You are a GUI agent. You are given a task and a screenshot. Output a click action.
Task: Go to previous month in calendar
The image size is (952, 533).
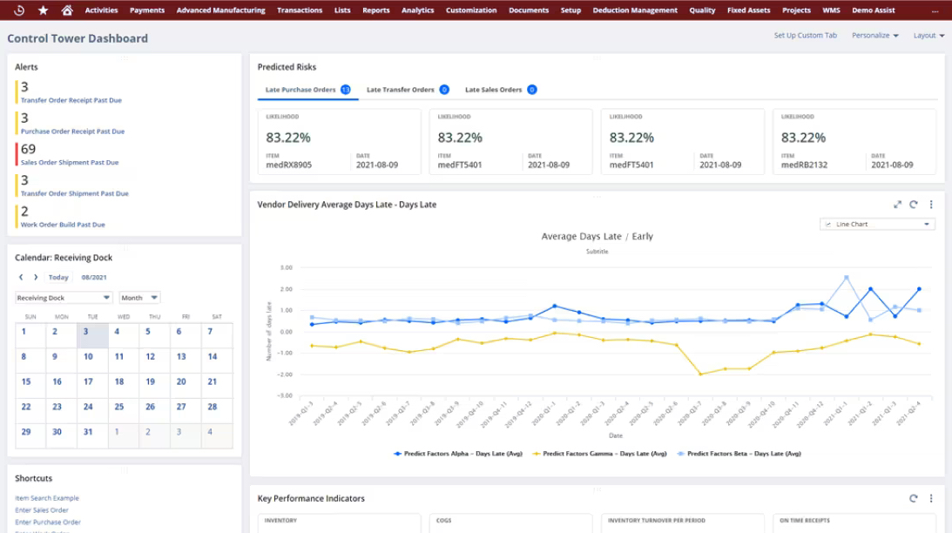click(21, 278)
